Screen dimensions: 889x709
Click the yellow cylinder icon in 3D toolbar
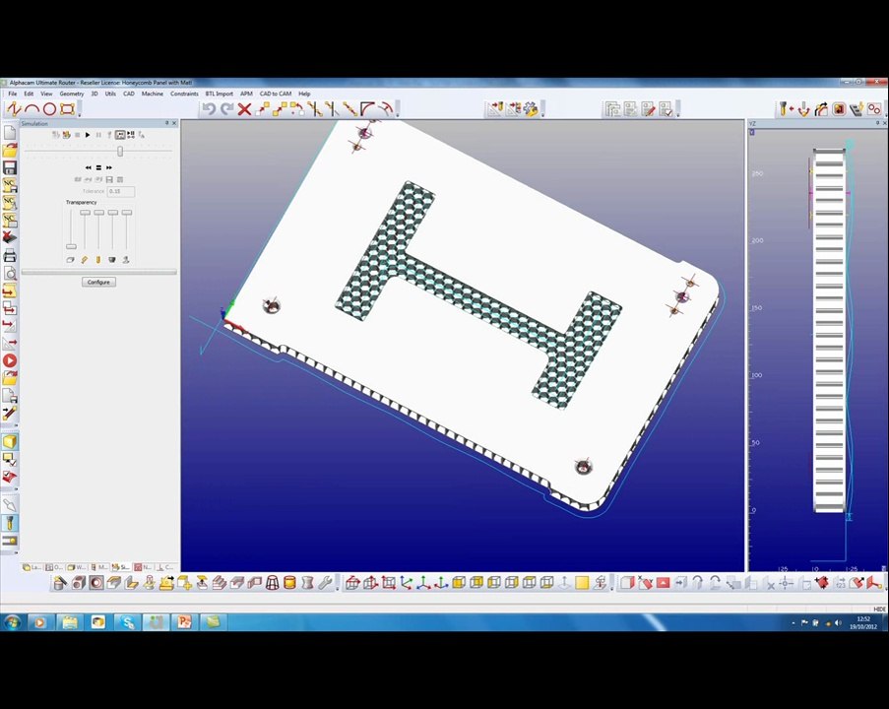pyautogui.click(x=289, y=583)
